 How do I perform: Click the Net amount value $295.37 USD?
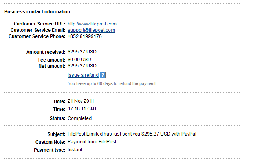[82, 65]
